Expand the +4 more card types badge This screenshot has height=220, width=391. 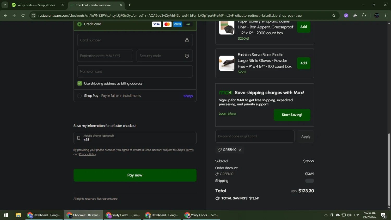coord(188,24)
